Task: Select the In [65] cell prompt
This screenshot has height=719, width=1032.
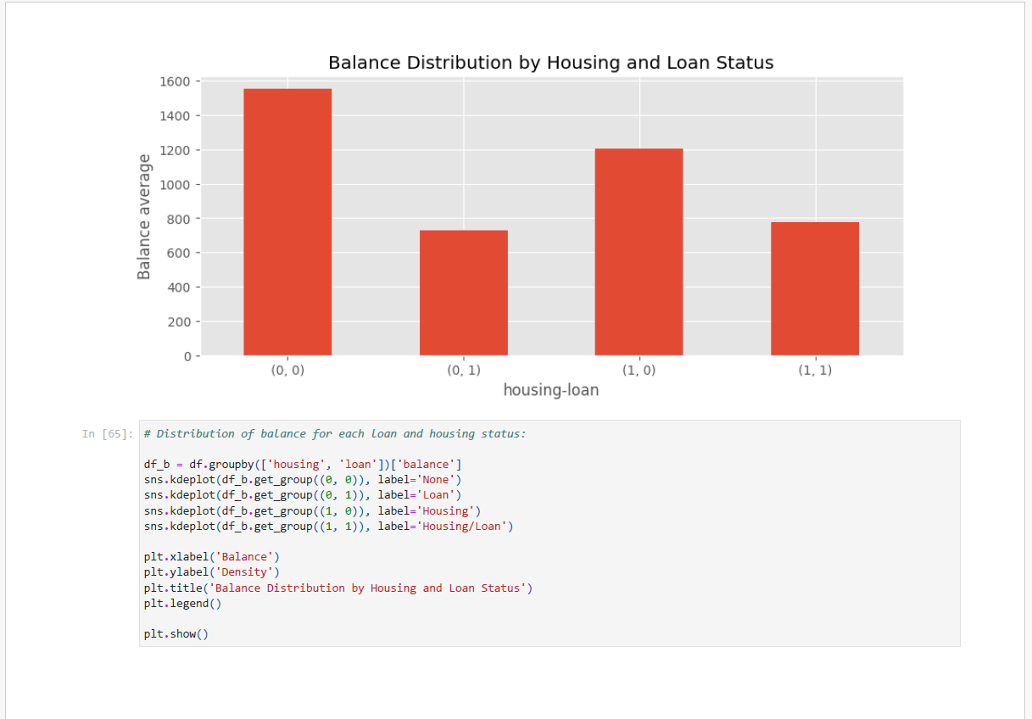Action: (x=107, y=434)
